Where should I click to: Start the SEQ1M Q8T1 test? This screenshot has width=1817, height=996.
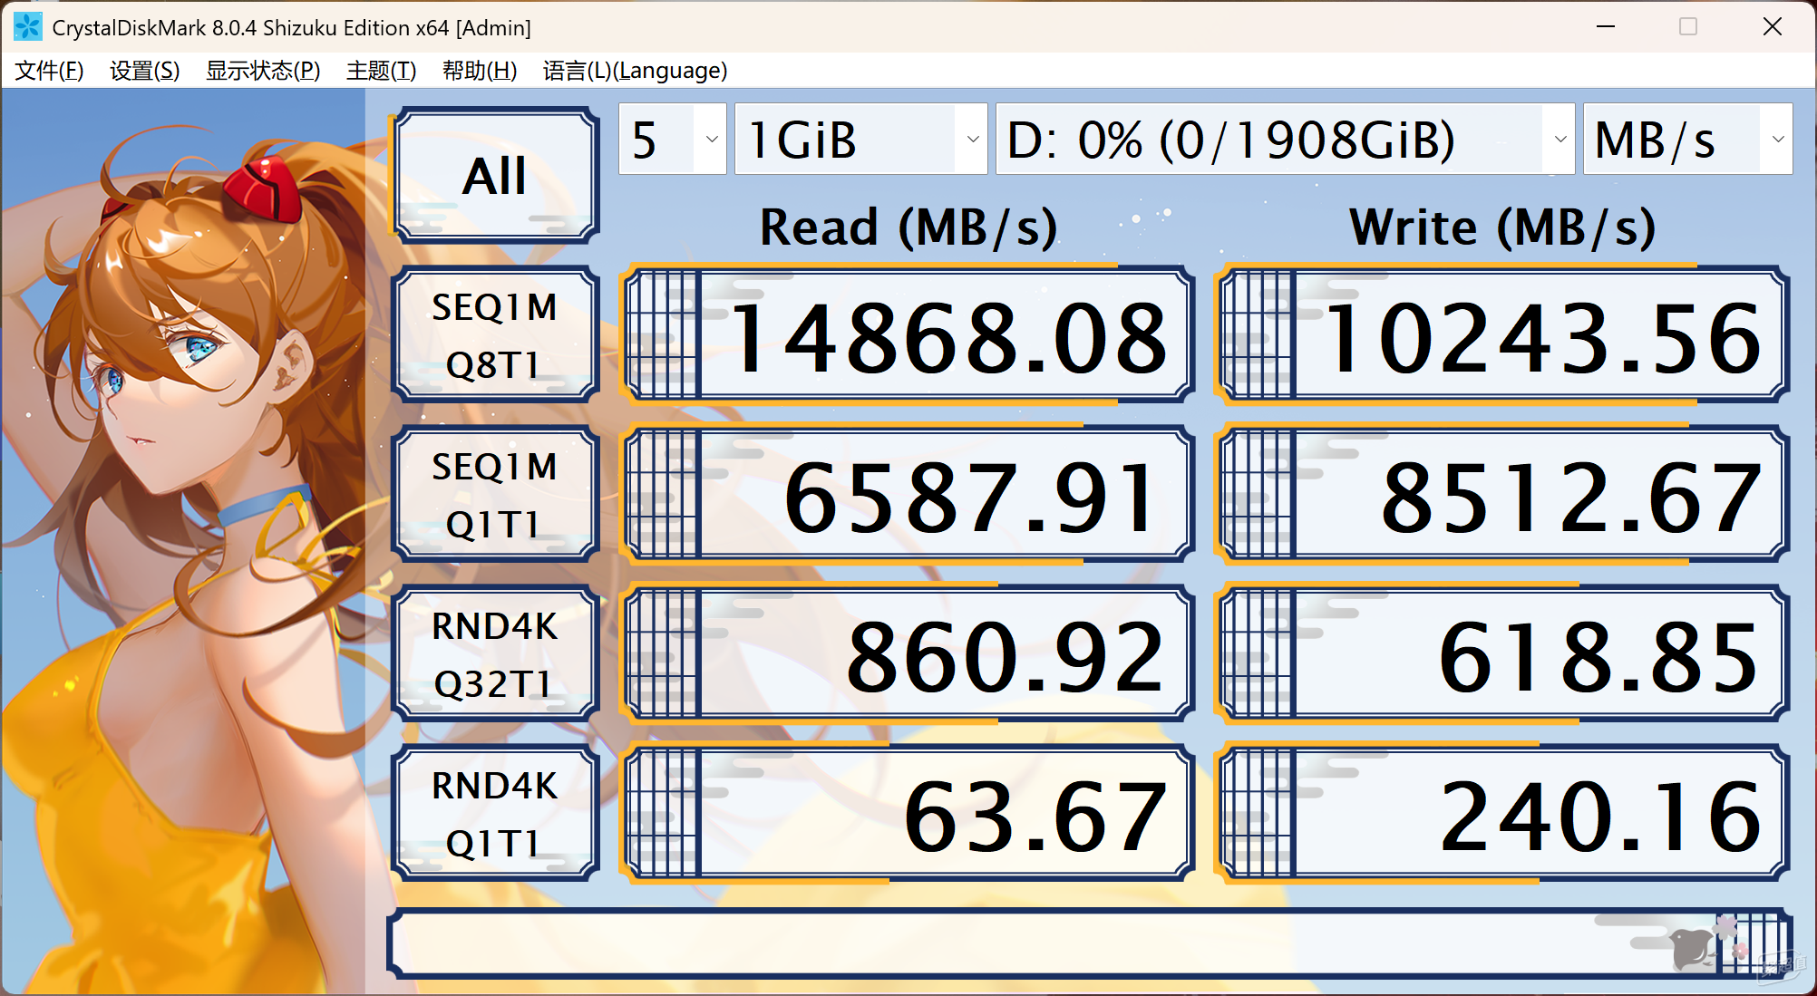(495, 335)
